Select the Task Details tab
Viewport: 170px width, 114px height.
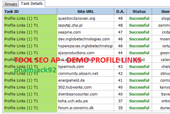tap(32, 4)
